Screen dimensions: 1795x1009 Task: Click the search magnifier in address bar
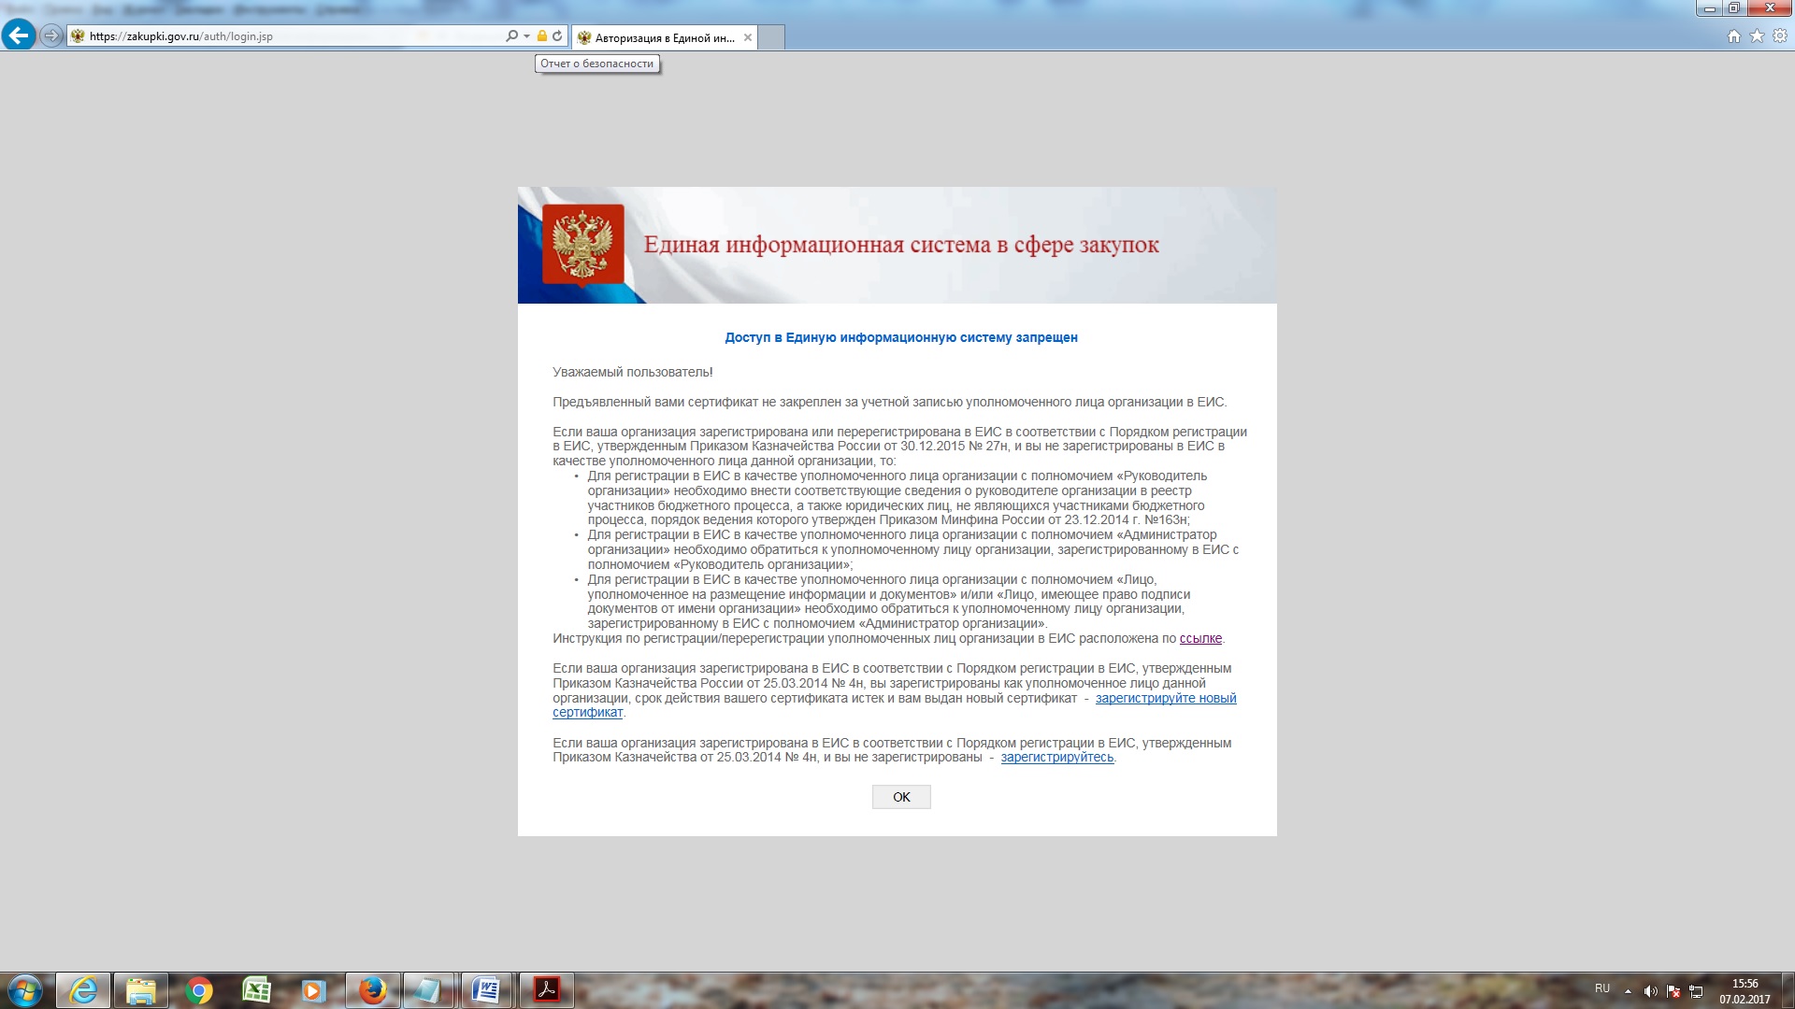pyautogui.click(x=511, y=36)
